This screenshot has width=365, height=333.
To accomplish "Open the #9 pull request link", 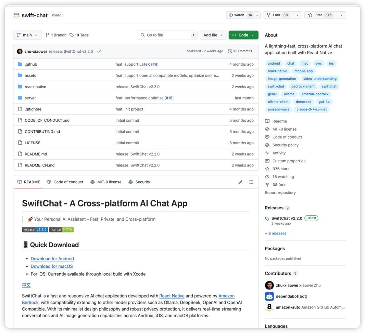I will pos(155,64).
